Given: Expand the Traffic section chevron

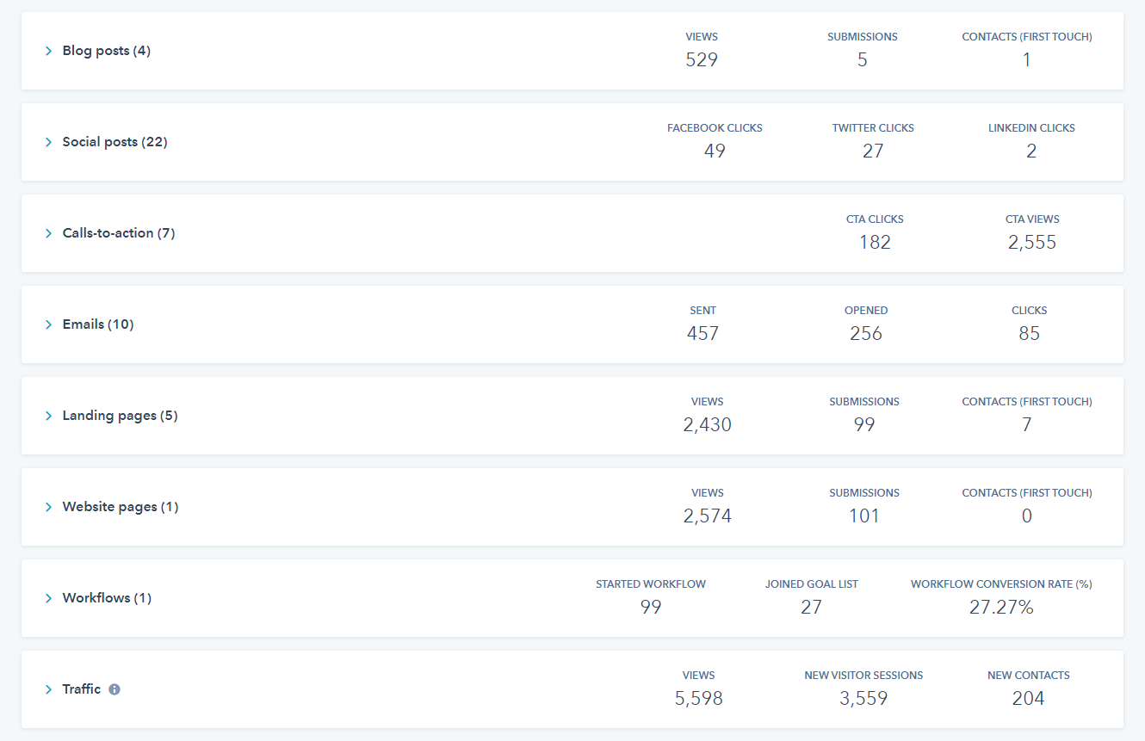Looking at the screenshot, I should pos(49,689).
